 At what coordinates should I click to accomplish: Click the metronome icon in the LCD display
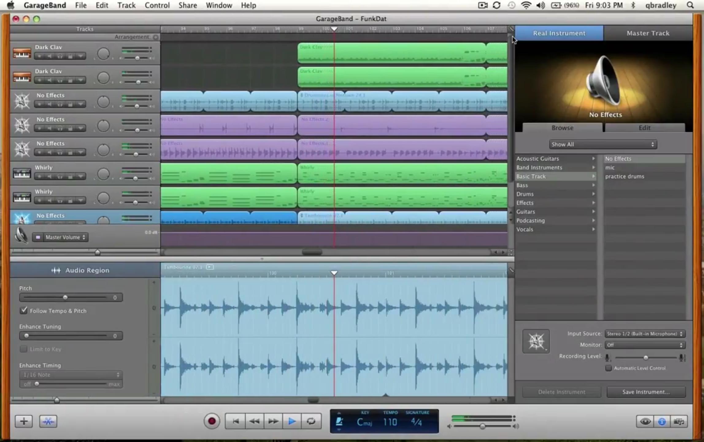(x=339, y=422)
